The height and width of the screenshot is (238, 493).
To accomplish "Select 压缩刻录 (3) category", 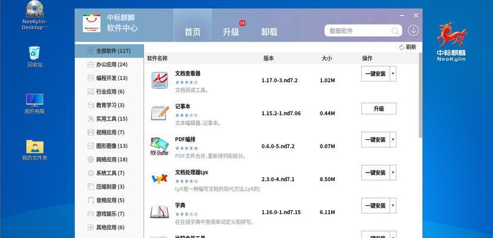I will pyautogui.click(x=109, y=187).
